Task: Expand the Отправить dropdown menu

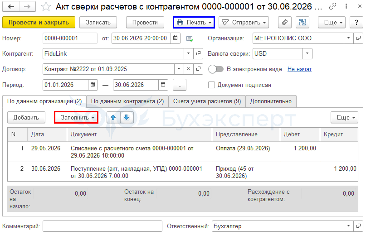Action: 244,22
